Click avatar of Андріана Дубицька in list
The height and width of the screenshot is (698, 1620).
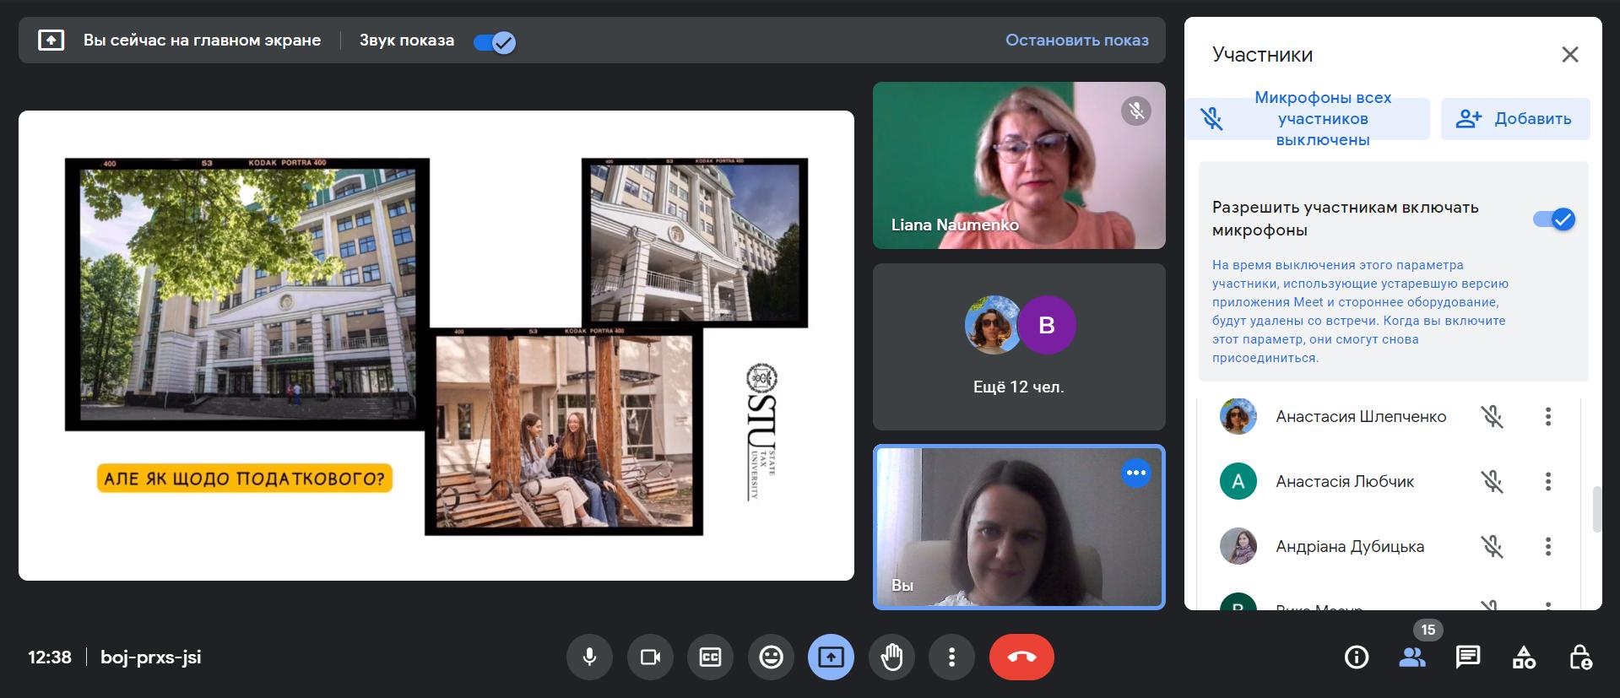[x=1238, y=546]
